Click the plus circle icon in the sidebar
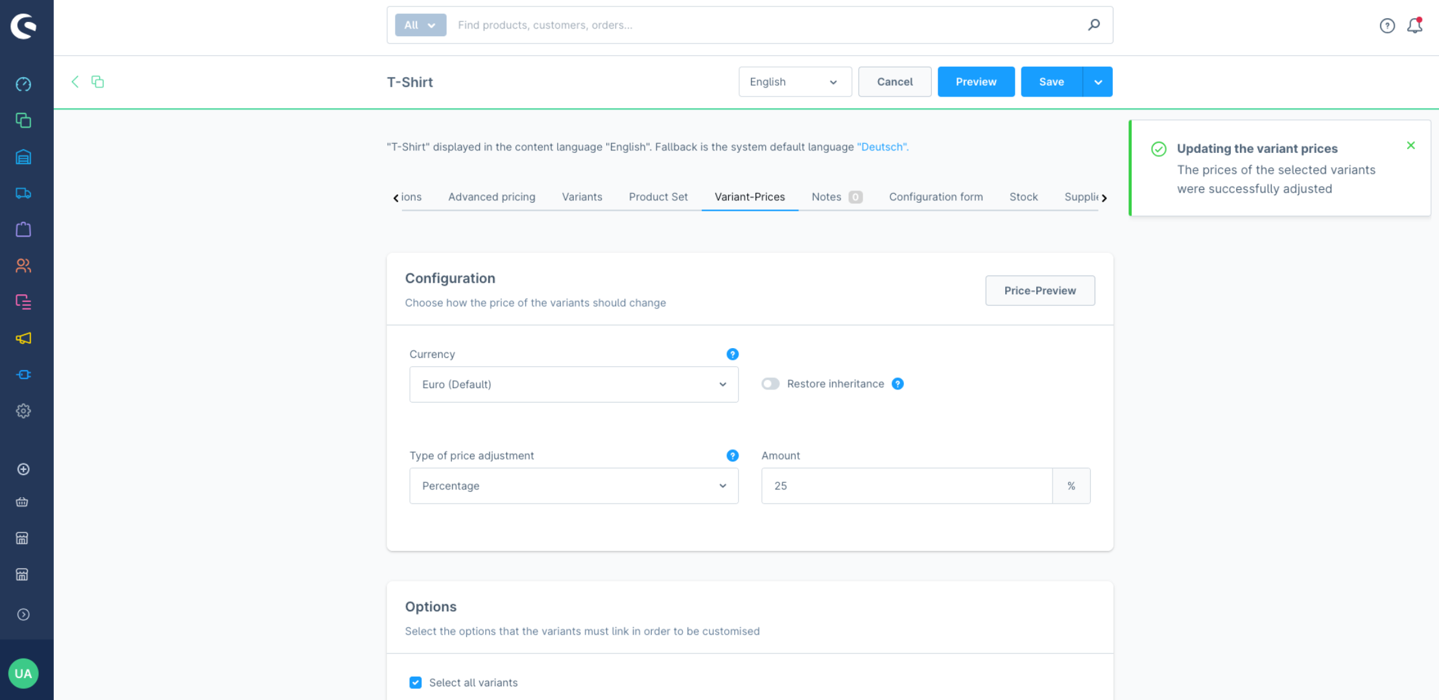 click(23, 469)
